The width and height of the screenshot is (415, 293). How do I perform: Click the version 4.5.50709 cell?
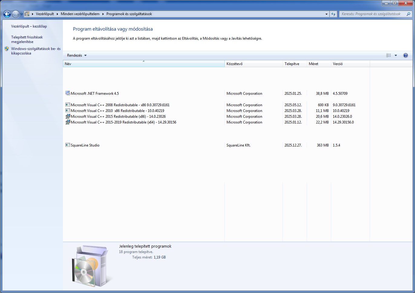(340, 94)
